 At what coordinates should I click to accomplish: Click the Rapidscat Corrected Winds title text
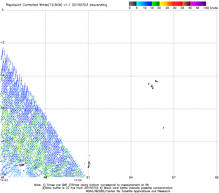click(57, 5)
